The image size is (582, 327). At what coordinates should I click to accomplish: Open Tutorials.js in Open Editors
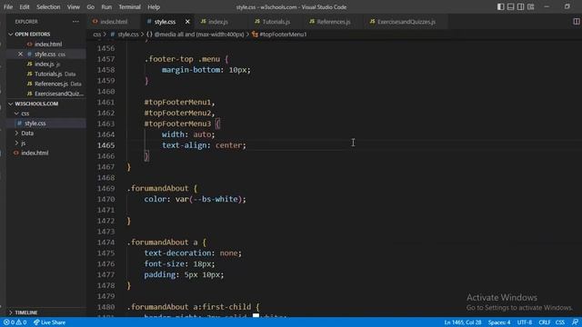point(48,74)
